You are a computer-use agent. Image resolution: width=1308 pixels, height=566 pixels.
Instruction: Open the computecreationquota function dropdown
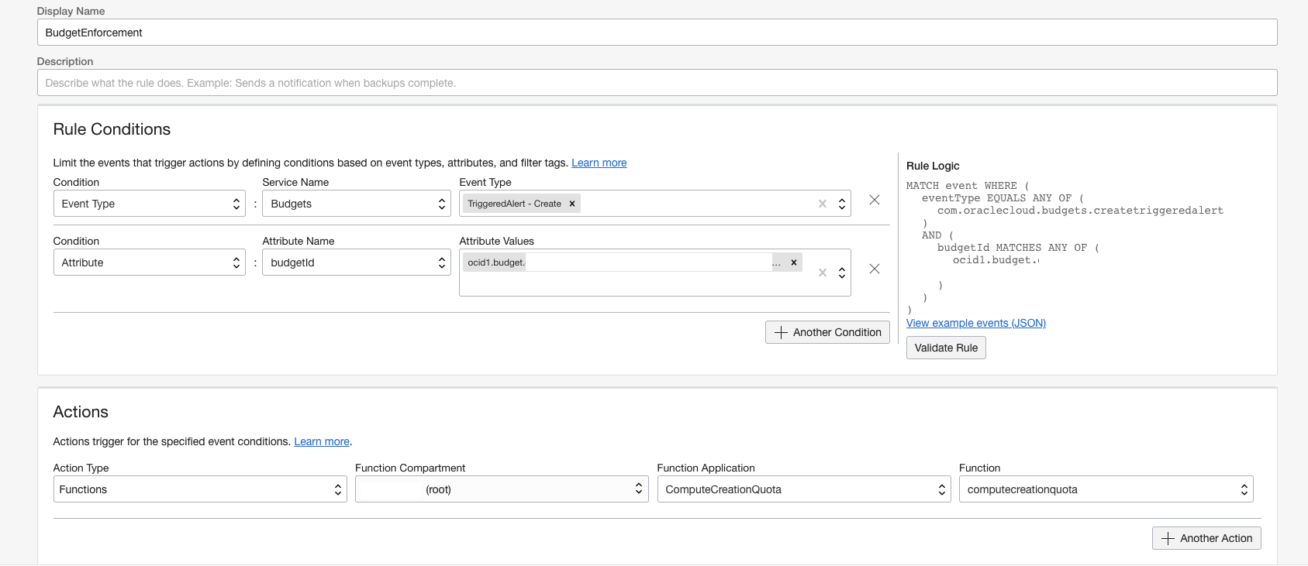[x=1106, y=489]
